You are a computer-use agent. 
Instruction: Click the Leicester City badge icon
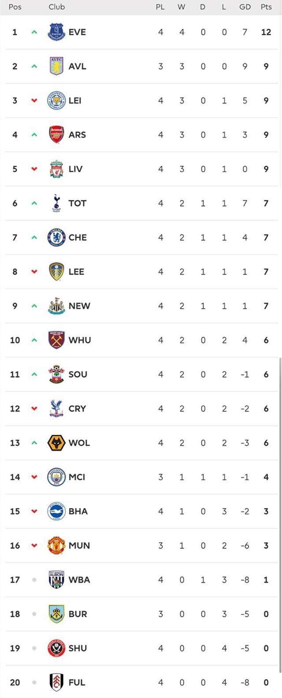[56, 101]
